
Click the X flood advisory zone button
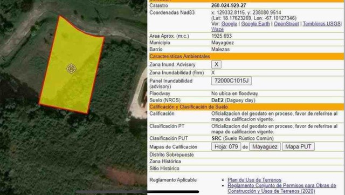tap(216, 64)
